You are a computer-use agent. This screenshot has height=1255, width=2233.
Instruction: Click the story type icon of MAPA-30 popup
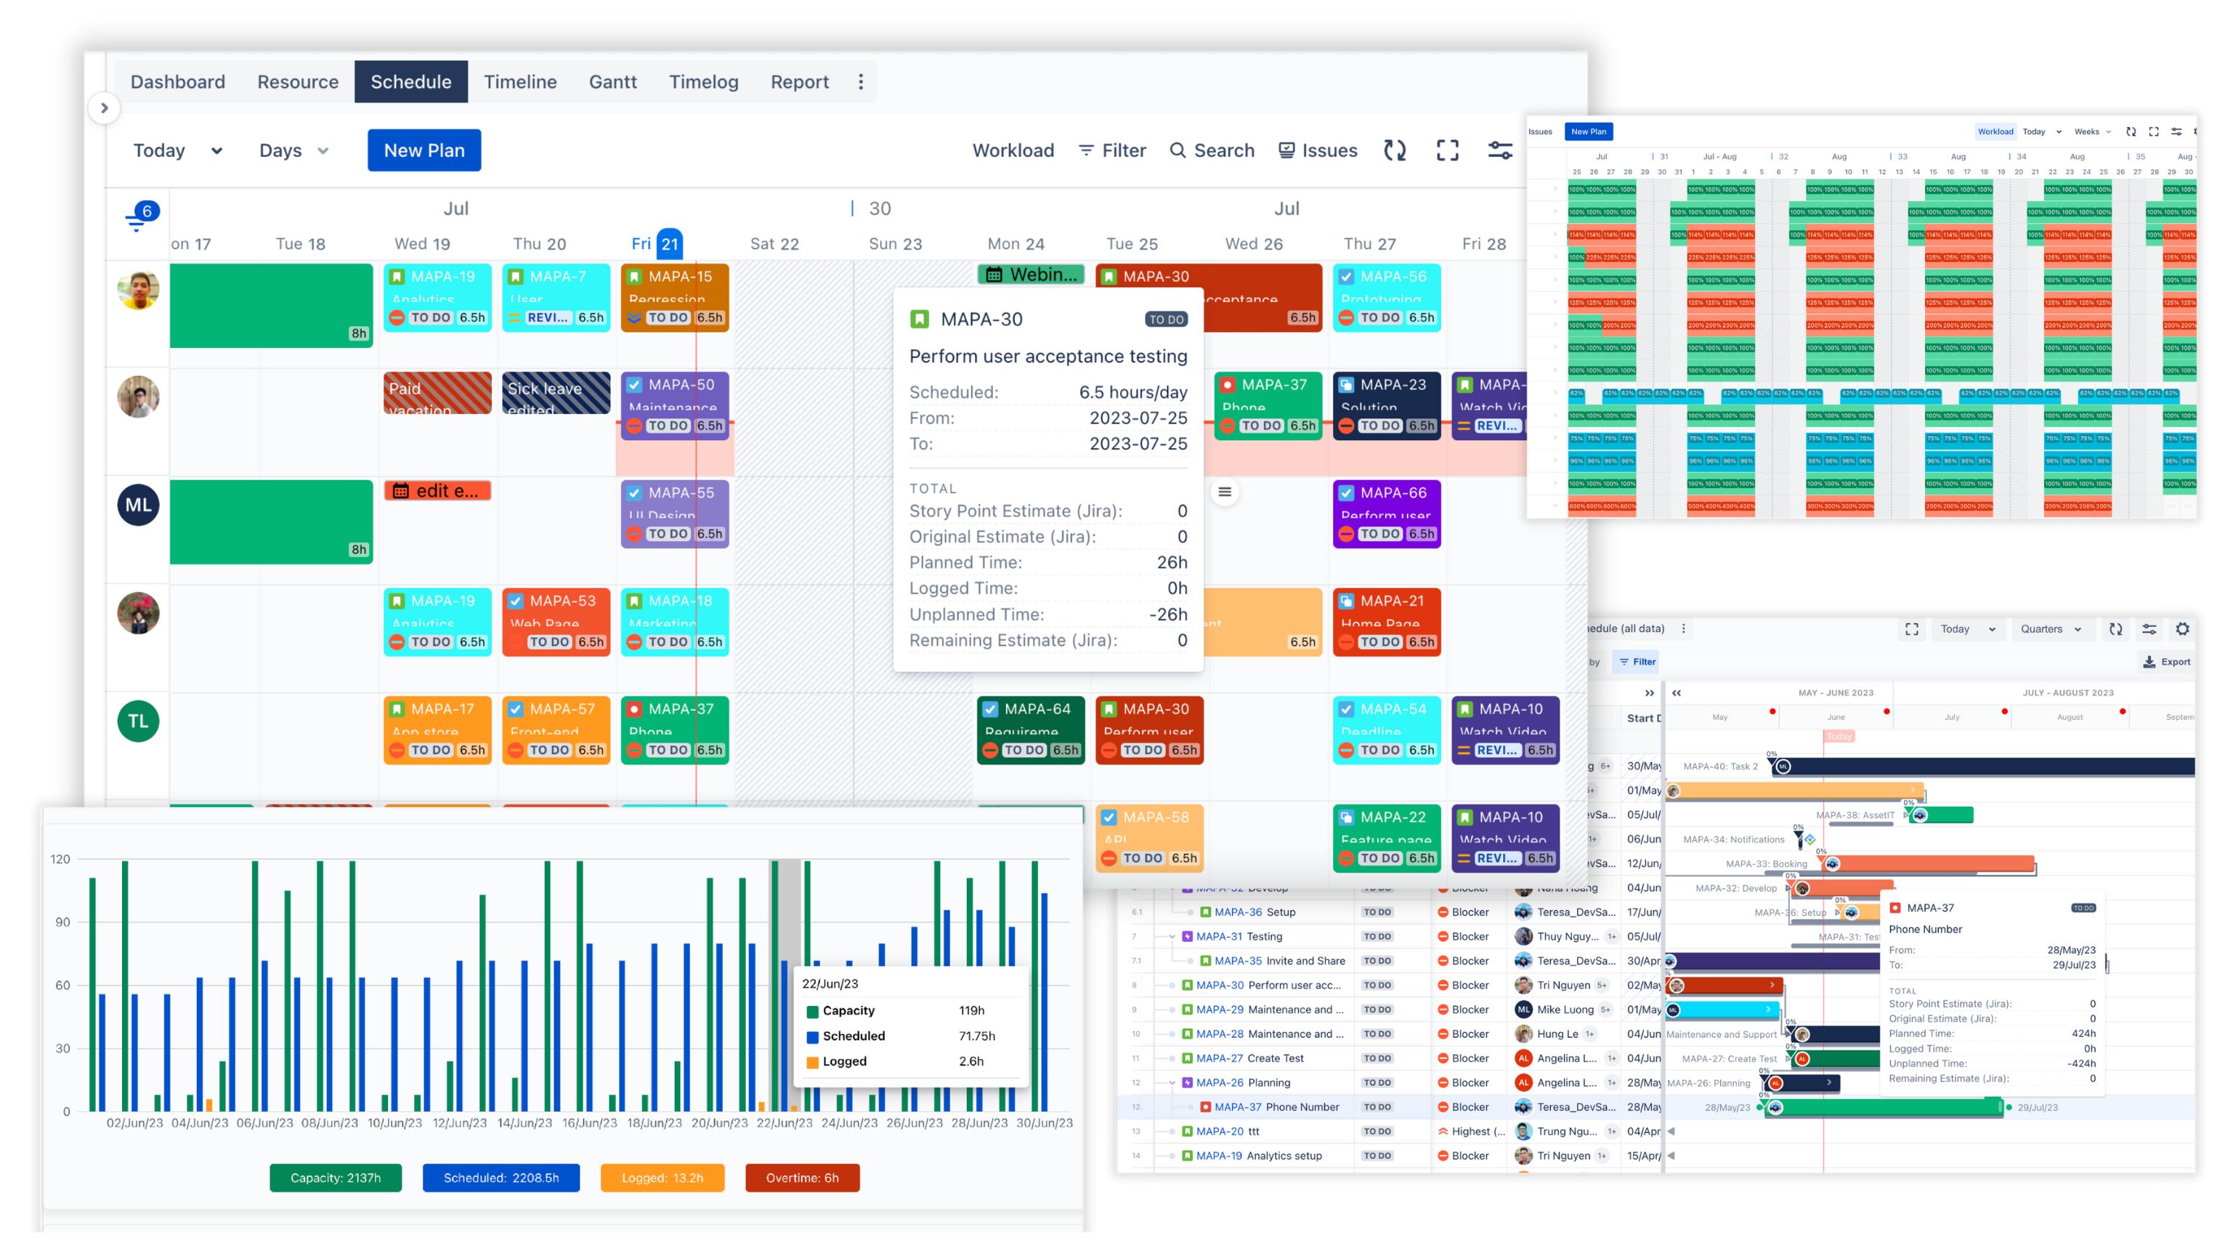[x=920, y=320]
